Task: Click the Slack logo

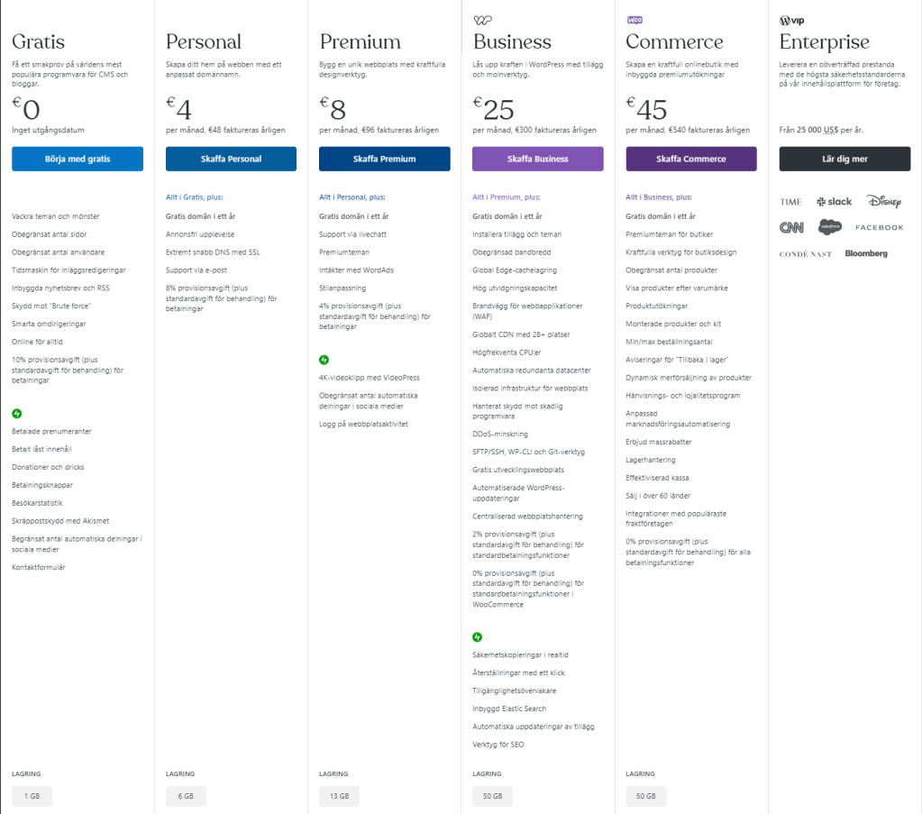Action: (x=834, y=202)
